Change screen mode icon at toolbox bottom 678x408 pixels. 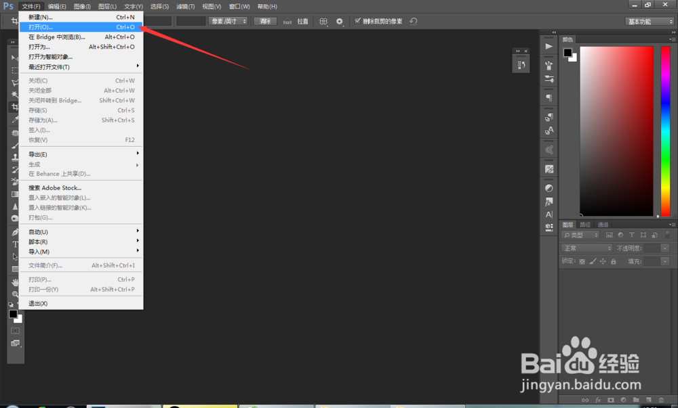click(x=15, y=343)
